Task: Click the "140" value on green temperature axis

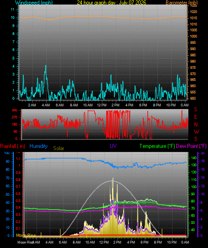Action: click(194, 158)
